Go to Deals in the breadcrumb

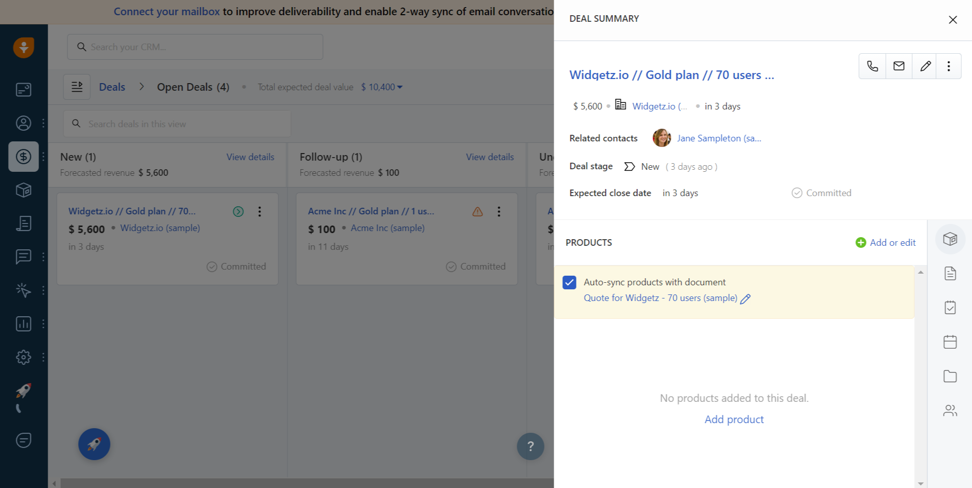click(x=112, y=87)
